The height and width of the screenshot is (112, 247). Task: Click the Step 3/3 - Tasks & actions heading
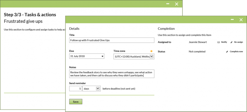pos(30,15)
